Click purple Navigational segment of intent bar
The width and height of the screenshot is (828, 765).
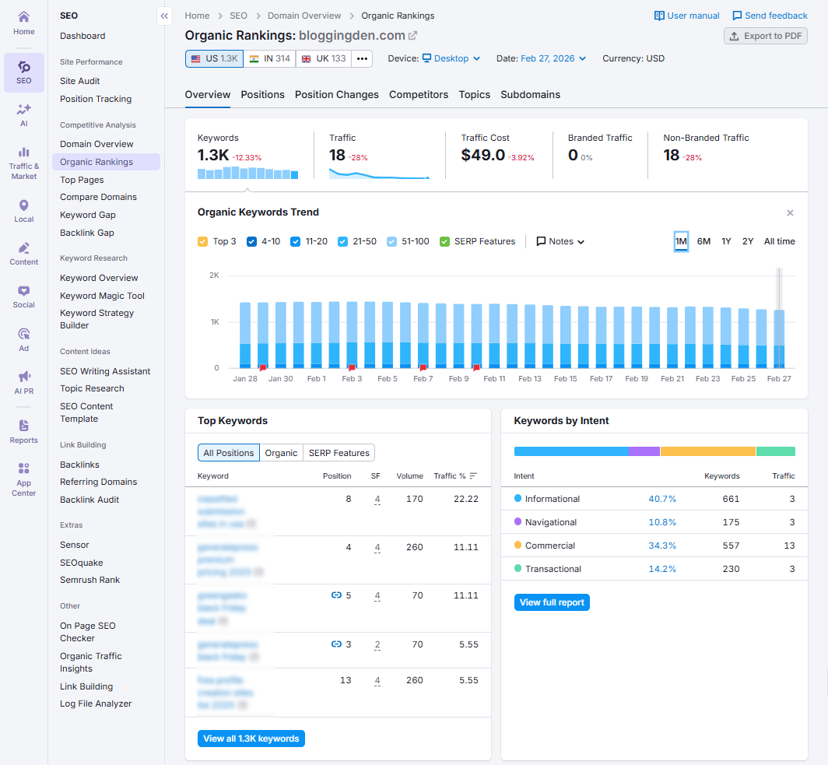644,451
